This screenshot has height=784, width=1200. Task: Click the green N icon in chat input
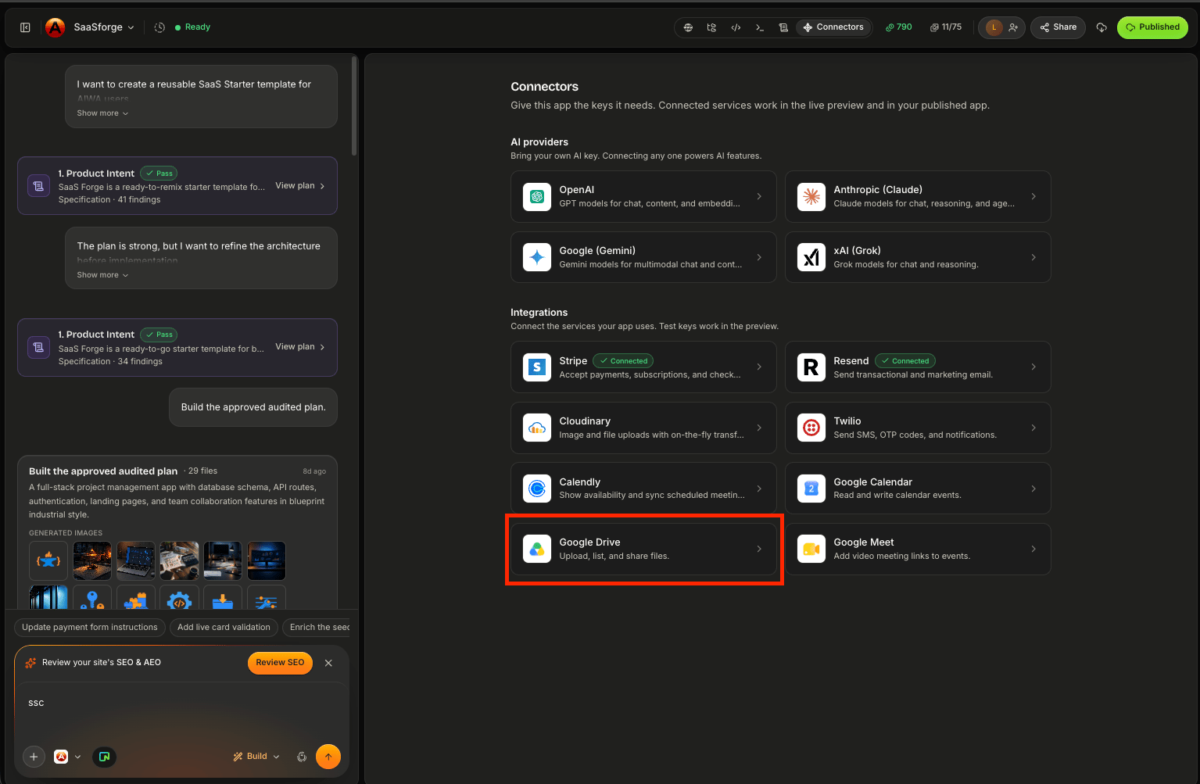(104, 757)
